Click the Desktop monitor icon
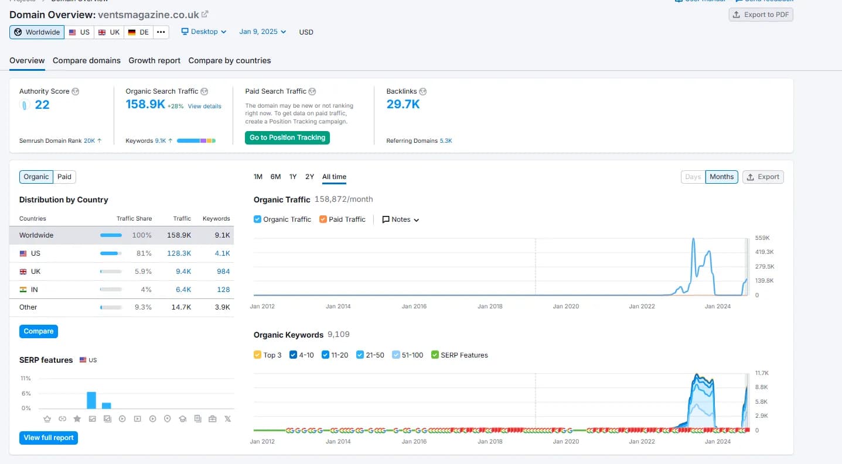 [185, 32]
